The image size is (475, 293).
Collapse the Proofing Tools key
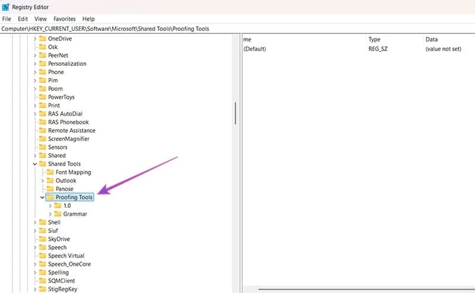coord(43,197)
